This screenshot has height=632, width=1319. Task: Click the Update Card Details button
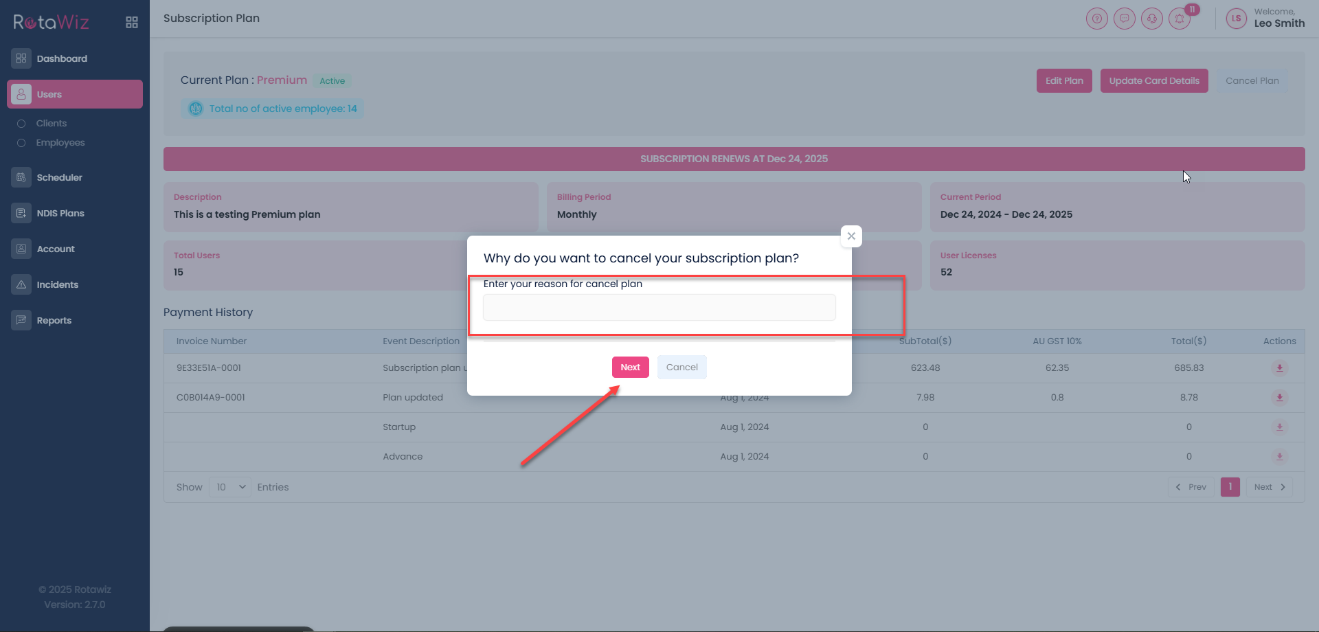coord(1153,80)
